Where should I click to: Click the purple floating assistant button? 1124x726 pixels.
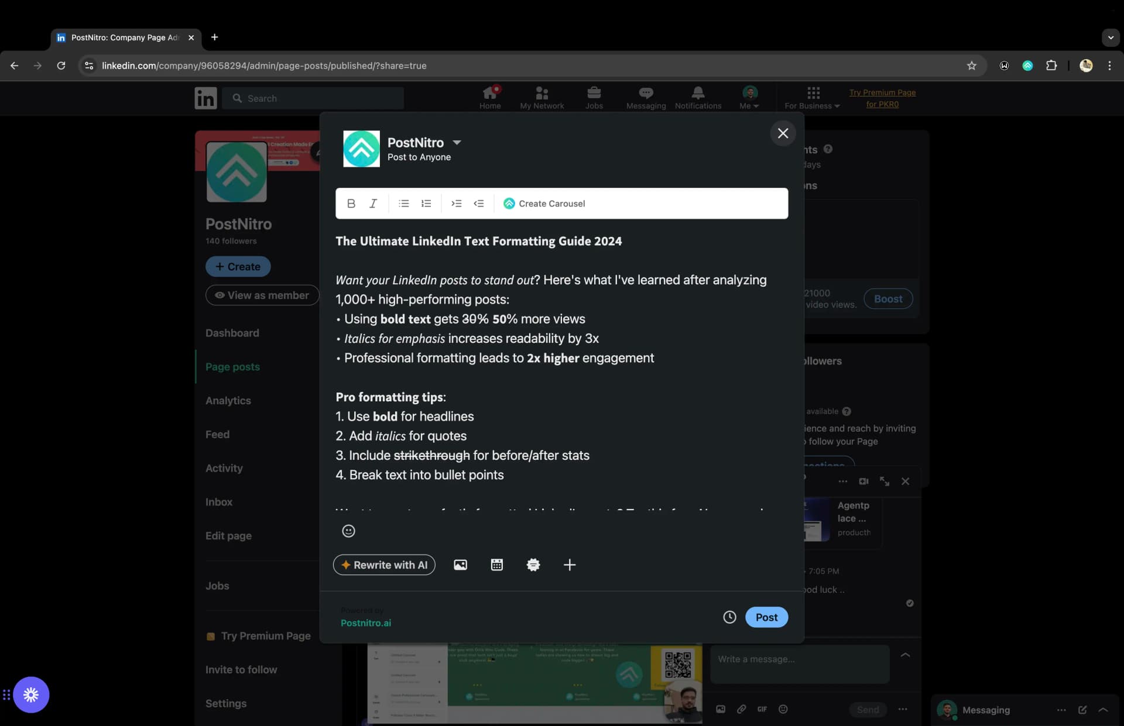pyautogui.click(x=31, y=694)
